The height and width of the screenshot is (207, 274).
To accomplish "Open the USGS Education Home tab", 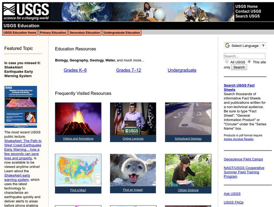I will pyautogui.click(x=20, y=33).
